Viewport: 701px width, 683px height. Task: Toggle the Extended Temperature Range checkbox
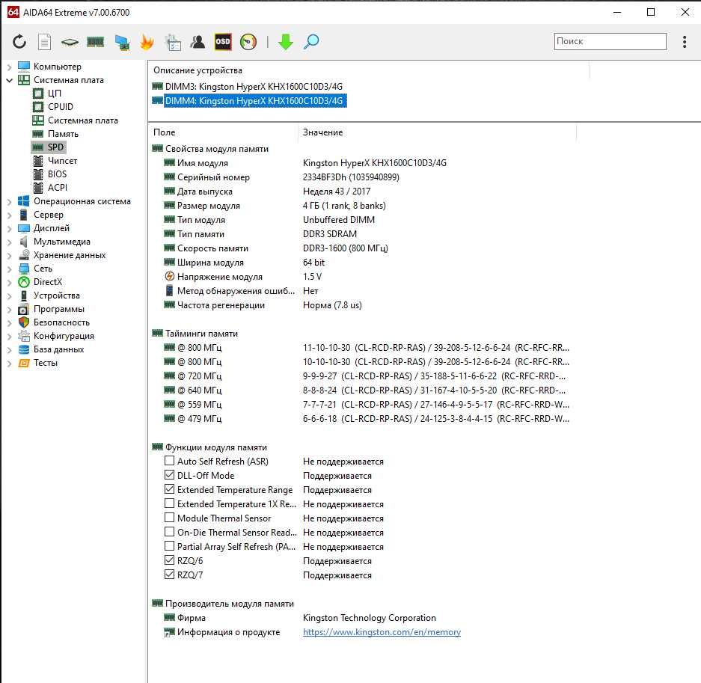pos(169,489)
